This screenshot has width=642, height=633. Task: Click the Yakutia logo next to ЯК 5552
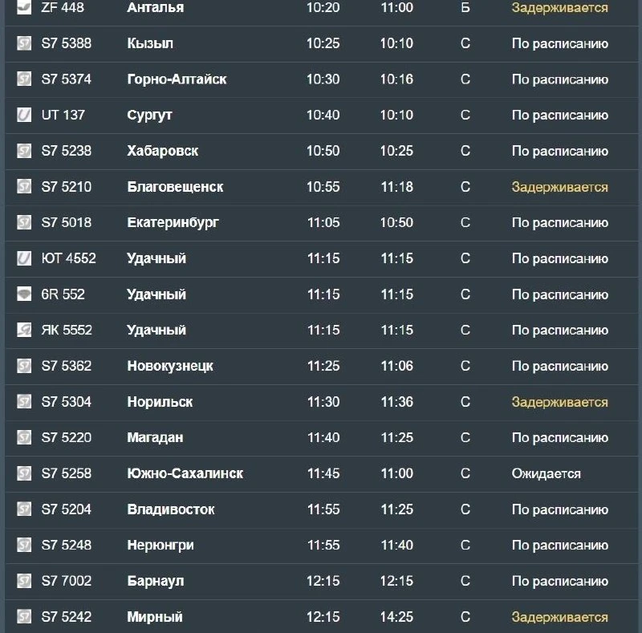pos(24,330)
